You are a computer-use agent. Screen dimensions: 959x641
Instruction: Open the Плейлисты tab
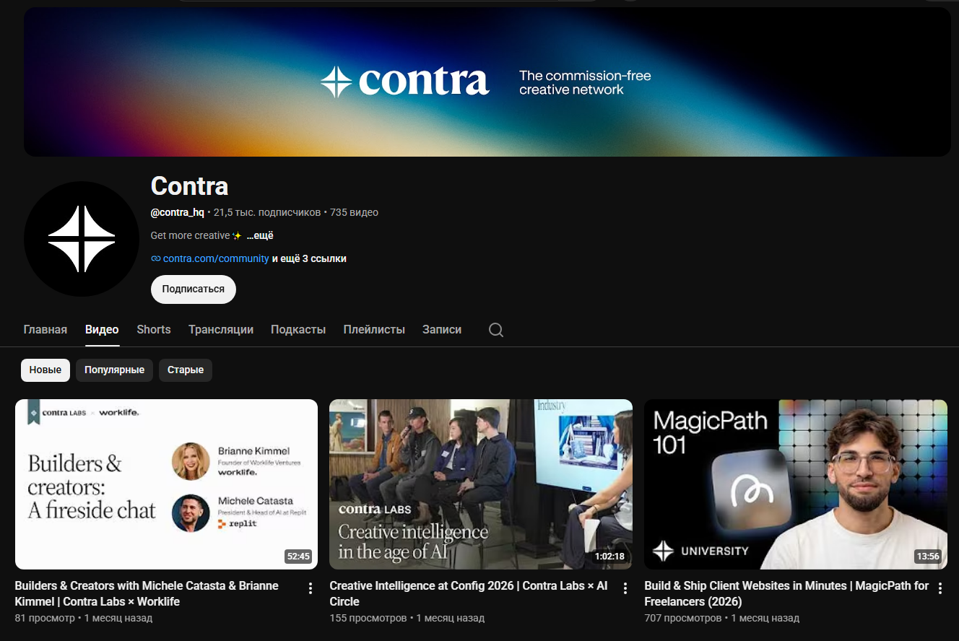374,330
